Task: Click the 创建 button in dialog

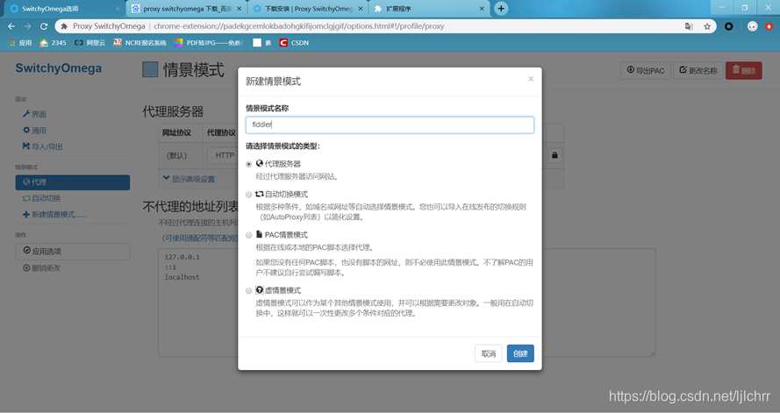Action: point(520,353)
